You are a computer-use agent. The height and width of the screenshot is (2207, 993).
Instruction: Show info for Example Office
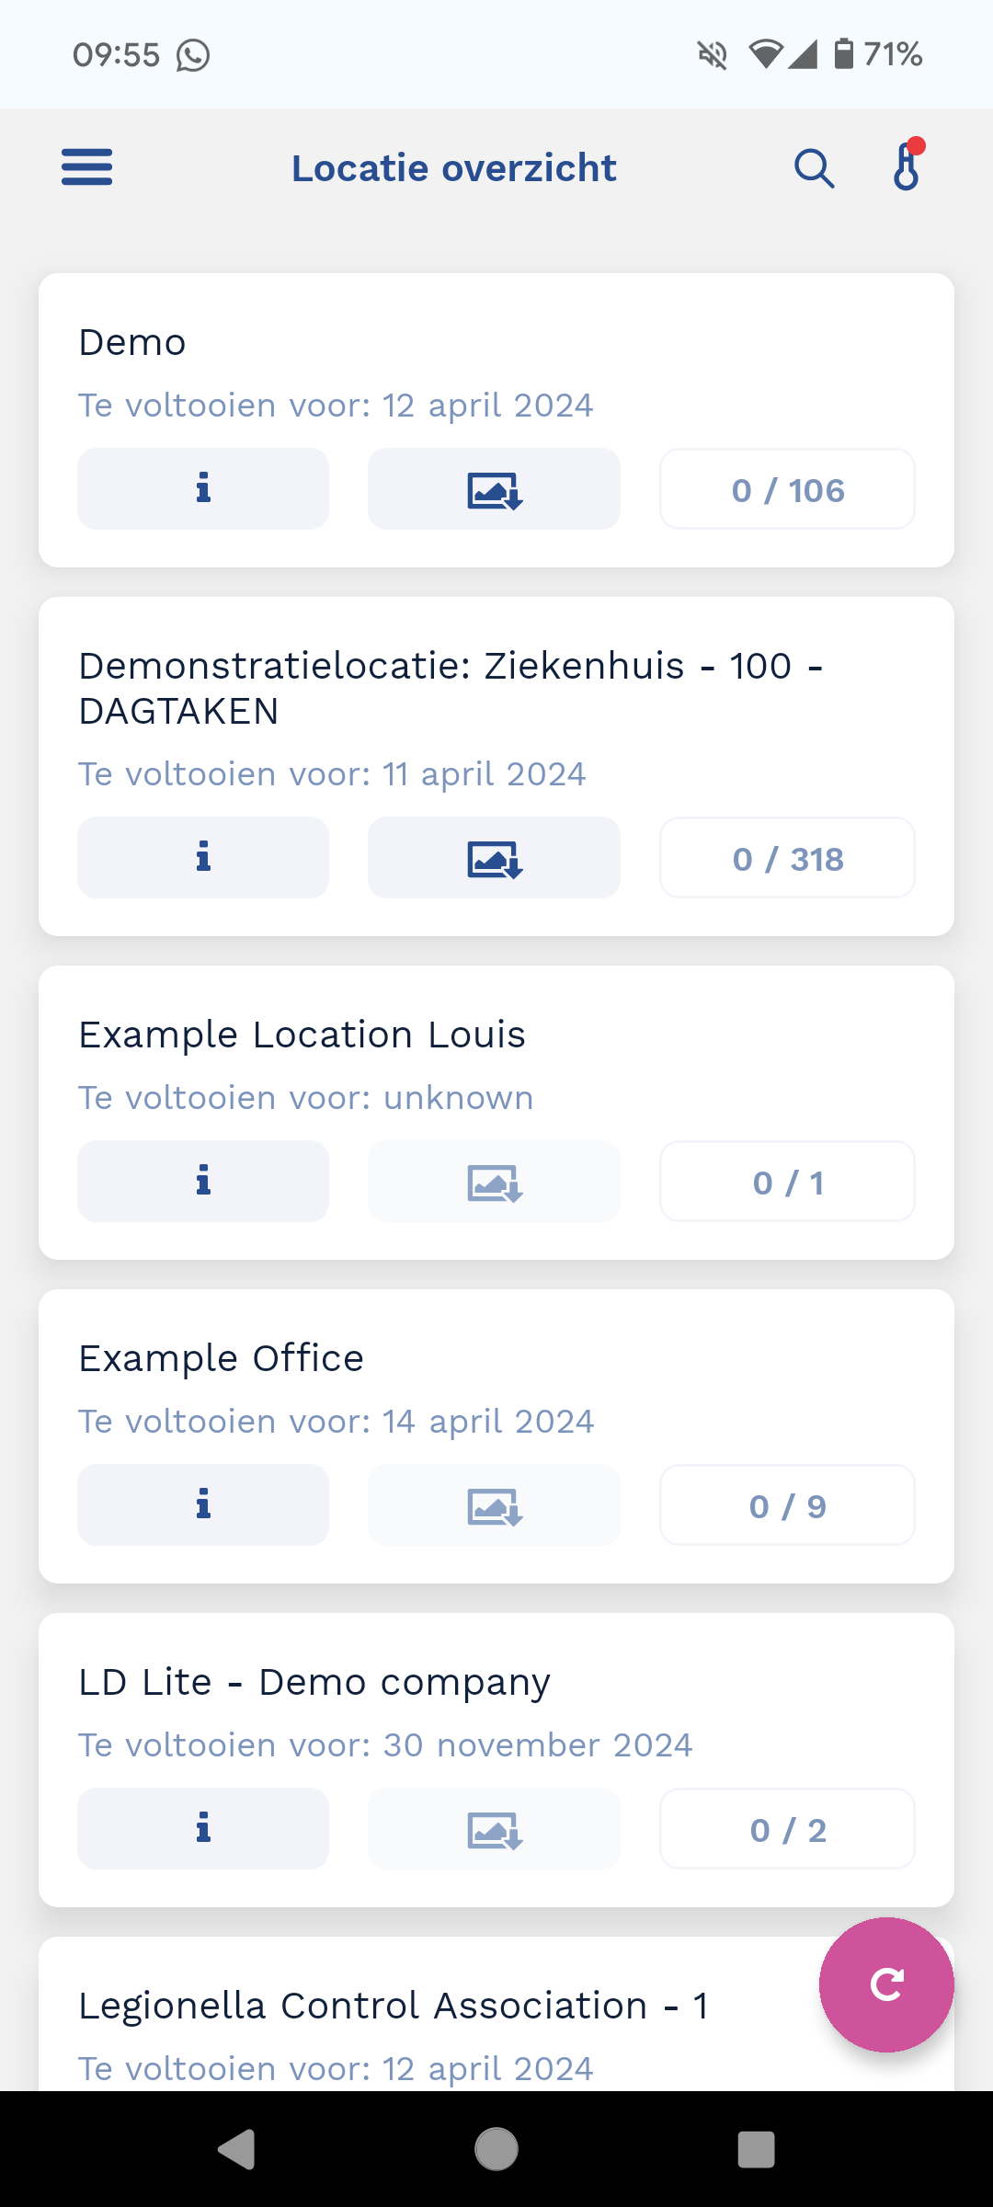click(203, 1504)
